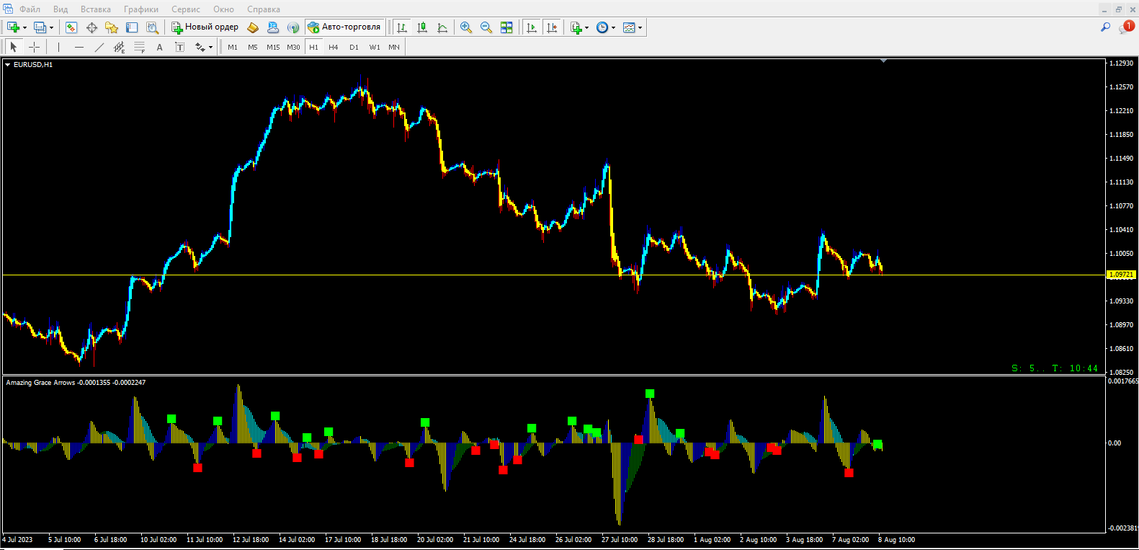Toggle Авто-торговля on or off
The height and width of the screenshot is (550, 1139).
tap(344, 27)
